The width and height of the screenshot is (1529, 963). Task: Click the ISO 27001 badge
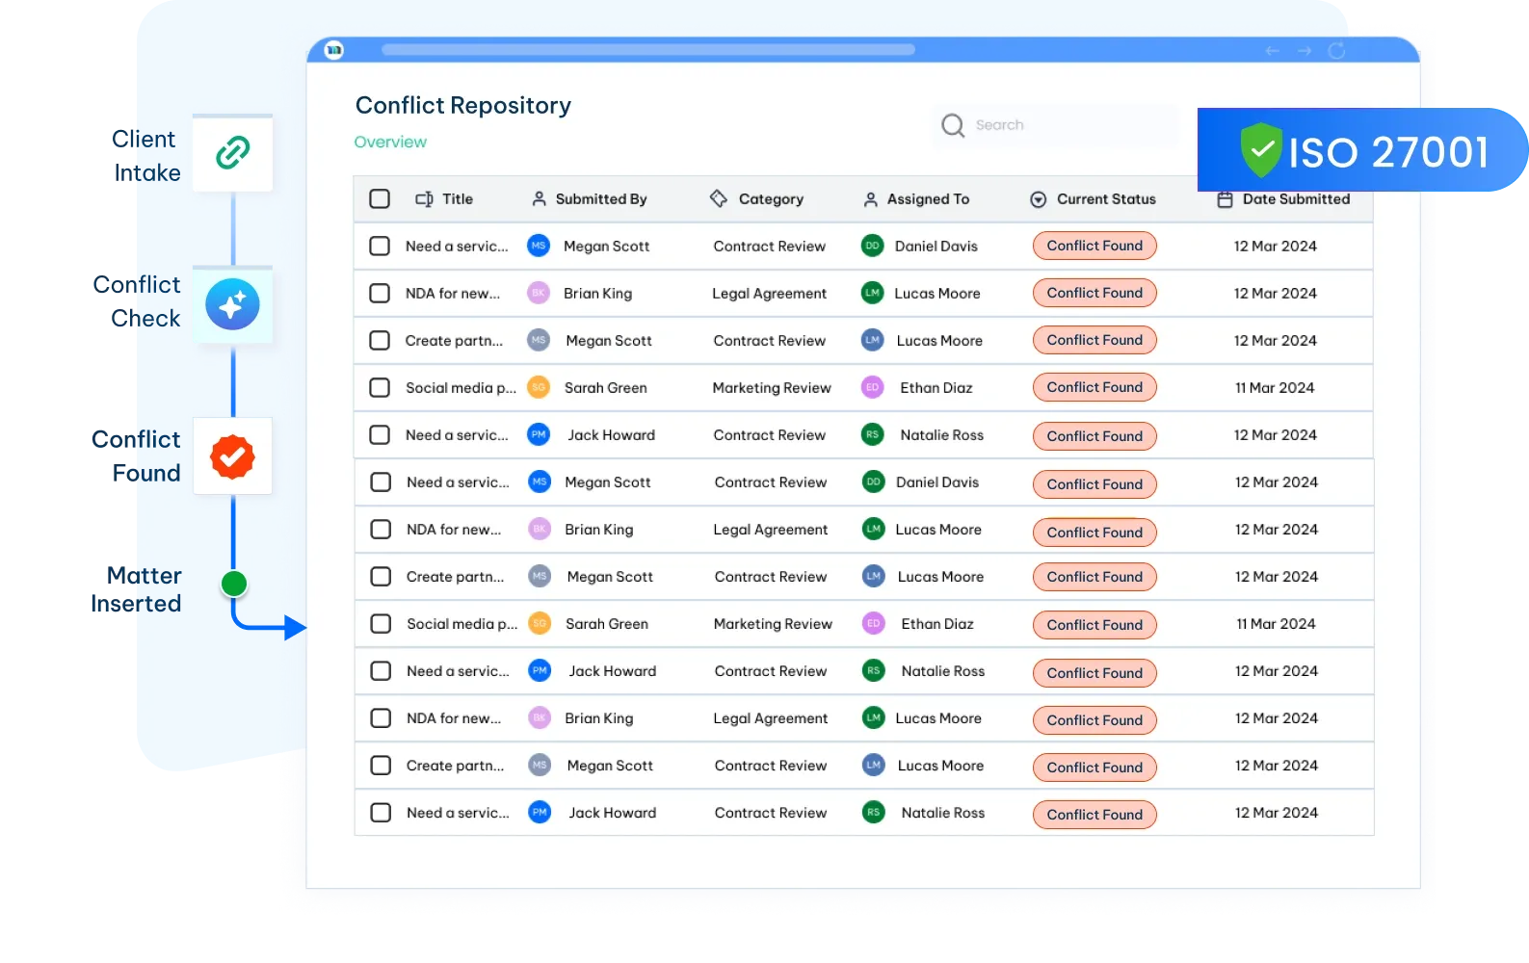coord(1362,150)
